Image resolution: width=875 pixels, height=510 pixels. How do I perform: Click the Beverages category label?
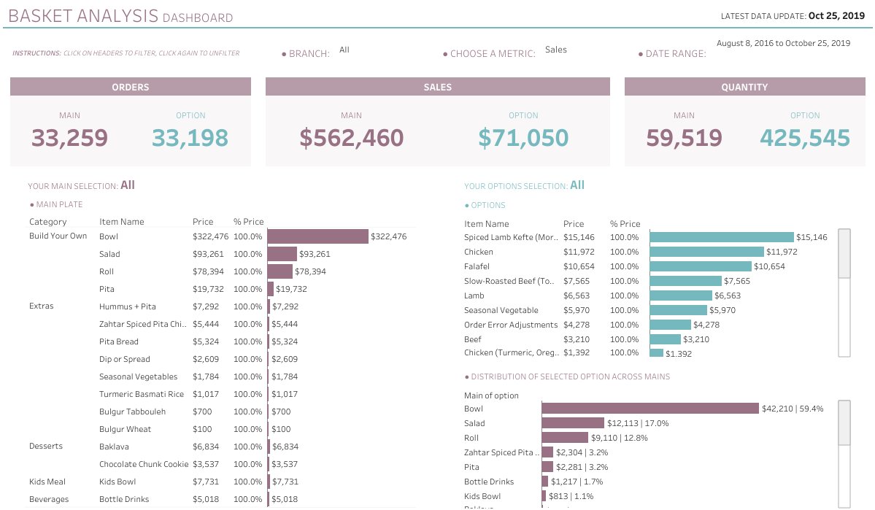click(49, 499)
